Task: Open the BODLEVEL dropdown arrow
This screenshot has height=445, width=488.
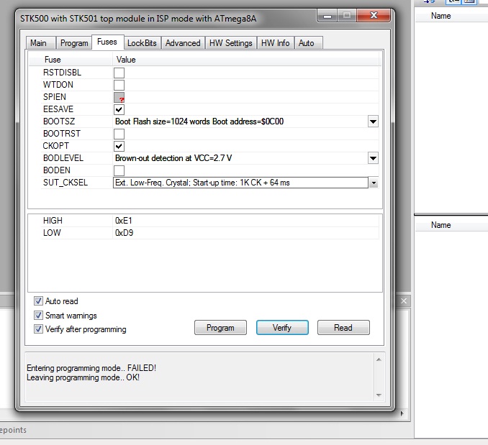Action: [373, 158]
